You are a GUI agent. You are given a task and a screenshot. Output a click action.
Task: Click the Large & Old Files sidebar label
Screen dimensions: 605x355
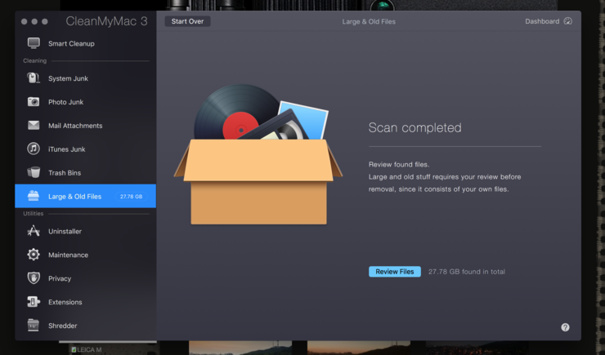point(74,197)
